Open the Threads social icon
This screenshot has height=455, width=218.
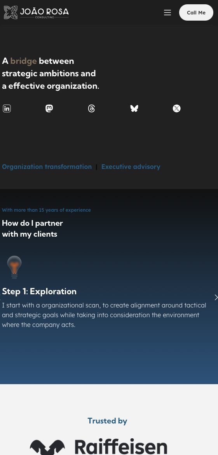point(92,109)
